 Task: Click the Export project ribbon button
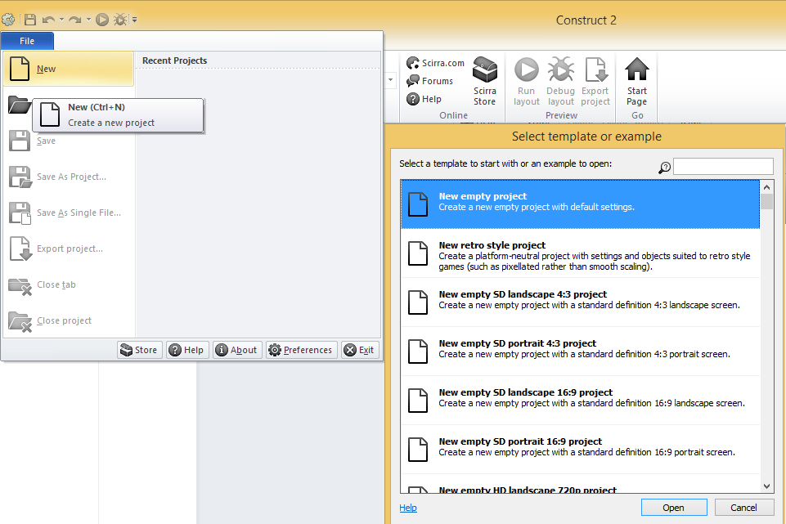pyautogui.click(x=595, y=81)
